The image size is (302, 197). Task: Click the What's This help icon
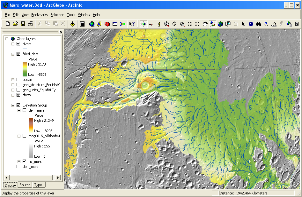point(132,24)
